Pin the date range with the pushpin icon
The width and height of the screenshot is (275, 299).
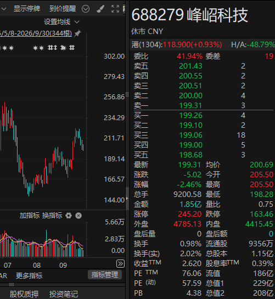click(77, 33)
